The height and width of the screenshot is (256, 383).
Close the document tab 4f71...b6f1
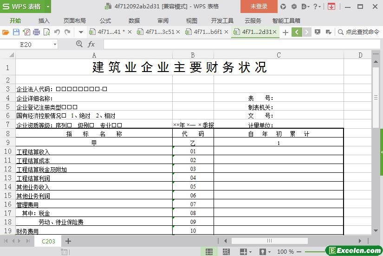click(226, 32)
